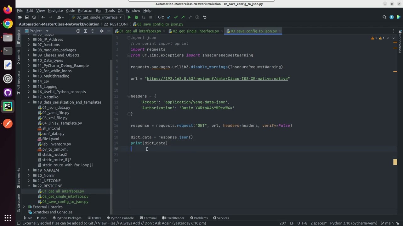This screenshot has width=403, height=226.
Task: Open the Refactor menu
Action: 85,11
